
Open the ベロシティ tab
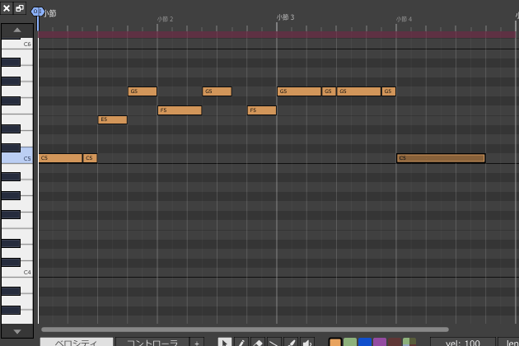[x=77, y=342]
